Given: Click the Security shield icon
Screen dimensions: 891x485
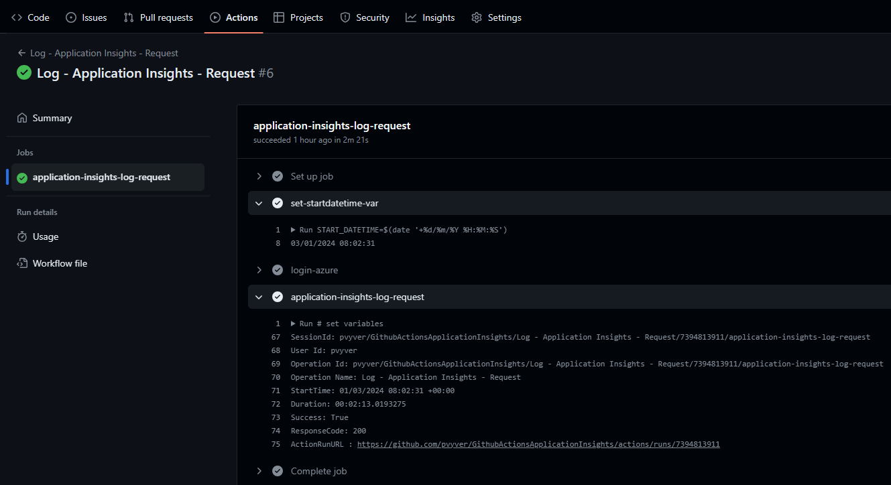Looking at the screenshot, I should [345, 17].
